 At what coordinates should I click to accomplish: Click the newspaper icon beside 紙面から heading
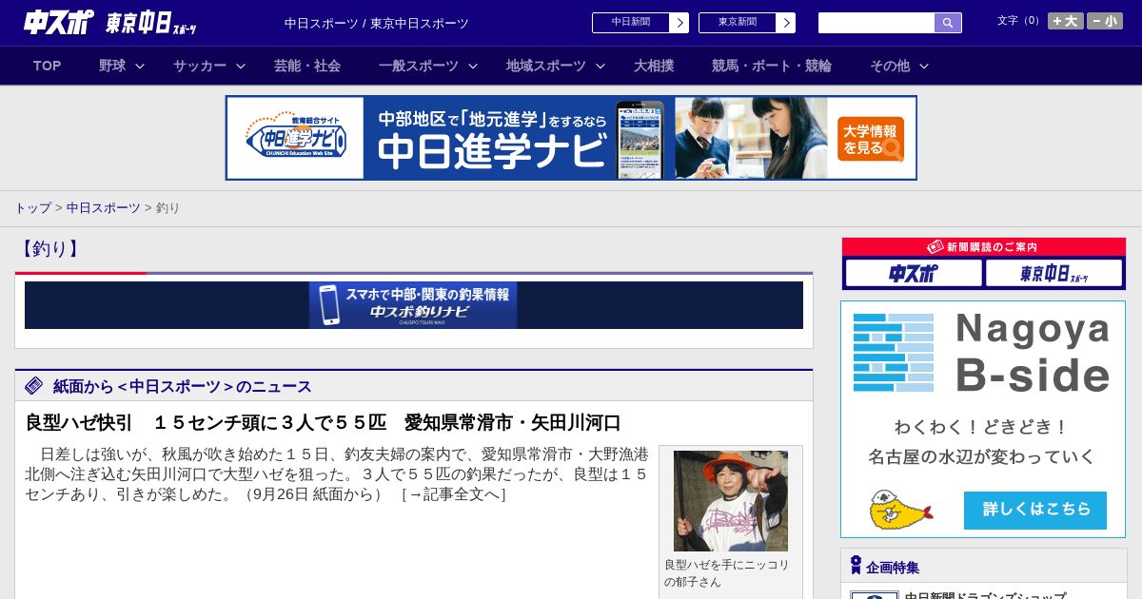(34, 385)
